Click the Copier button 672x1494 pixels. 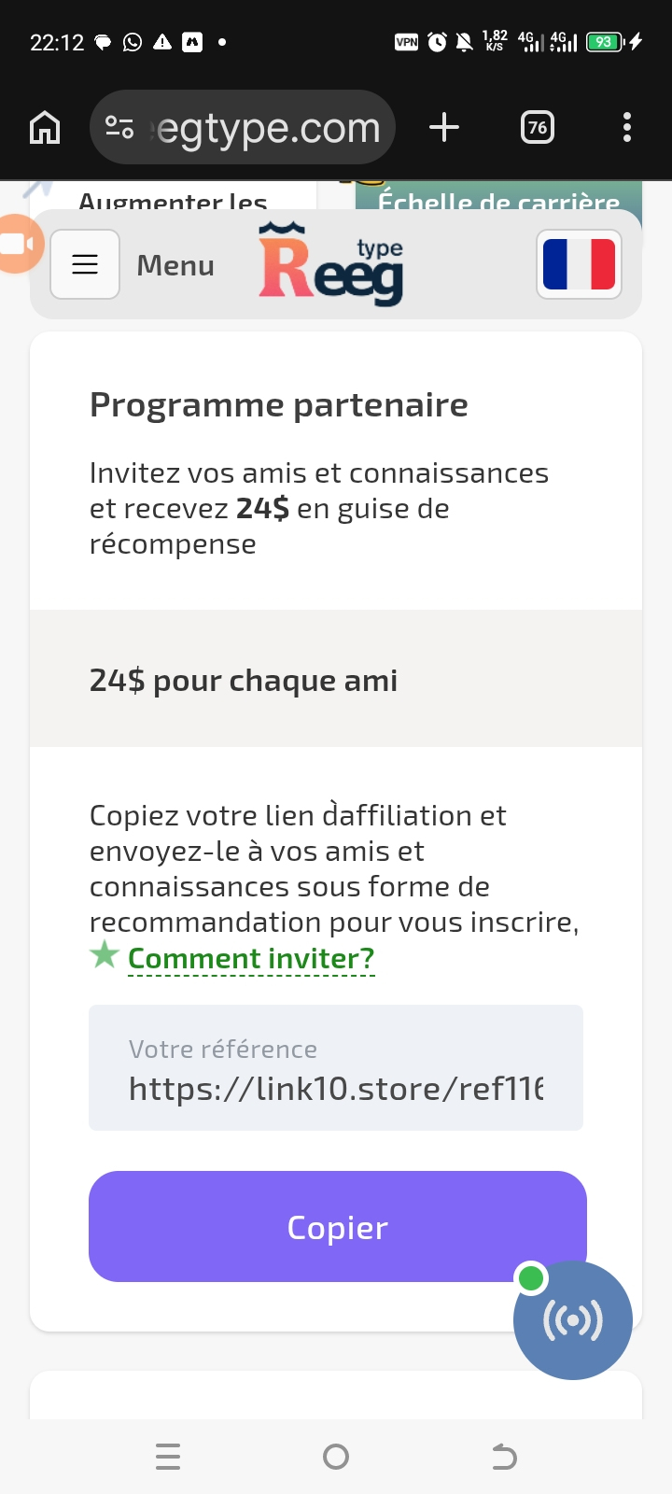click(338, 1227)
